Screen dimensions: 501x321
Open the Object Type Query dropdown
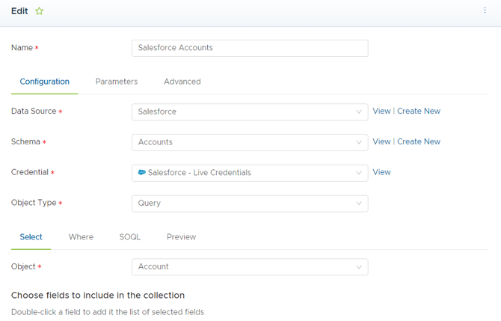pos(250,204)
